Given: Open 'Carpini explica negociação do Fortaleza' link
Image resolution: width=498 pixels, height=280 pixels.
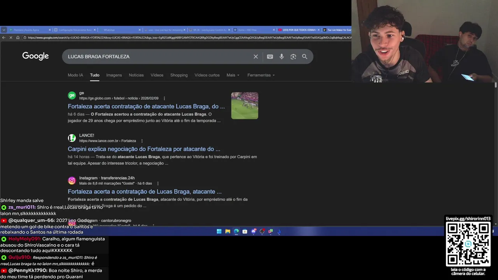Looking at the screenshot, I should [x=144, y=149].
